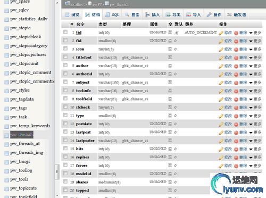
Task: Tick the checkbox for authorid column
Action: [65, 73]
